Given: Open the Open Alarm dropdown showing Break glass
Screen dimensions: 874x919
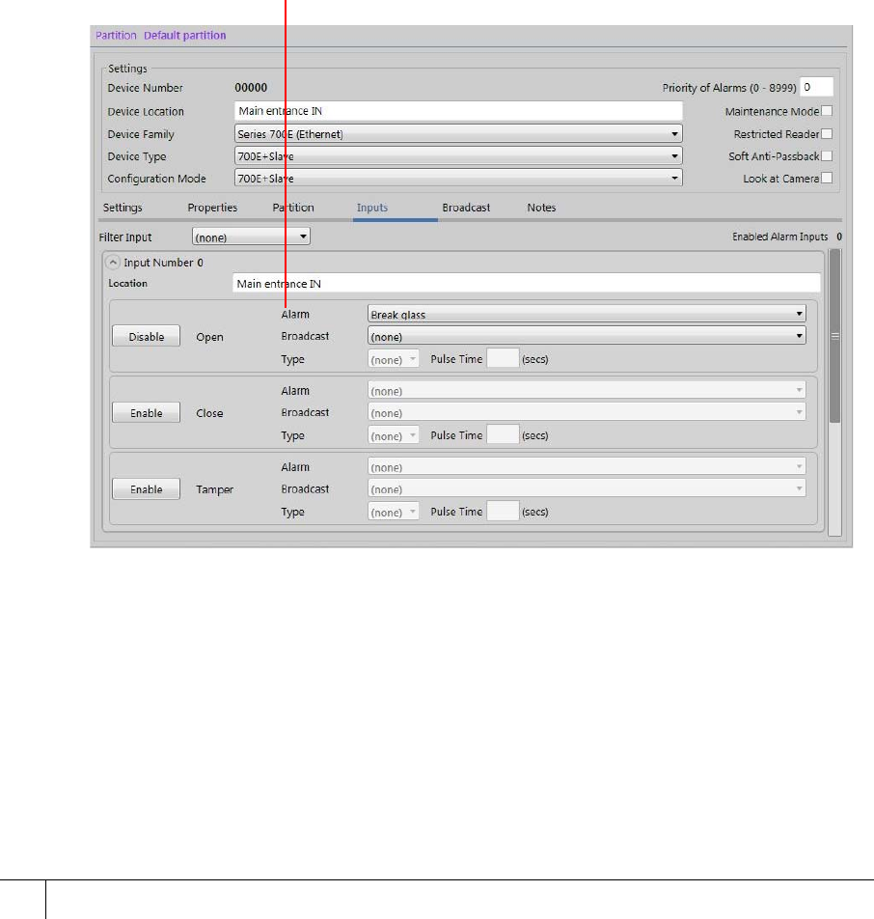Looking at the screenshot, I should pyautogui.click(x=587, y=314).
